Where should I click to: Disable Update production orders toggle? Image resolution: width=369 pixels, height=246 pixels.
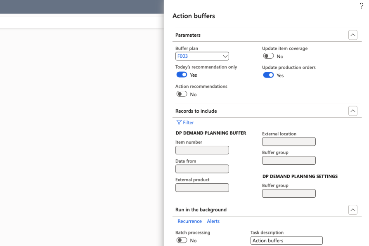point(268,75)
